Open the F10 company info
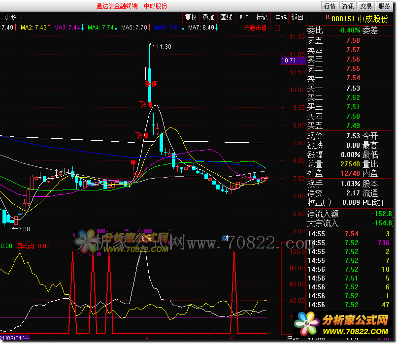The width and height of the screenshot is (398, 344). pos(244,18)
